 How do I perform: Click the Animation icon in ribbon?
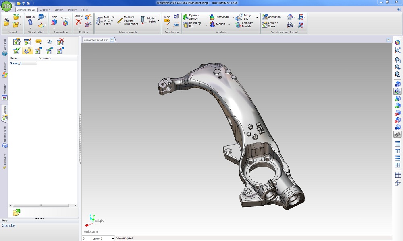[x=271, y=17]
